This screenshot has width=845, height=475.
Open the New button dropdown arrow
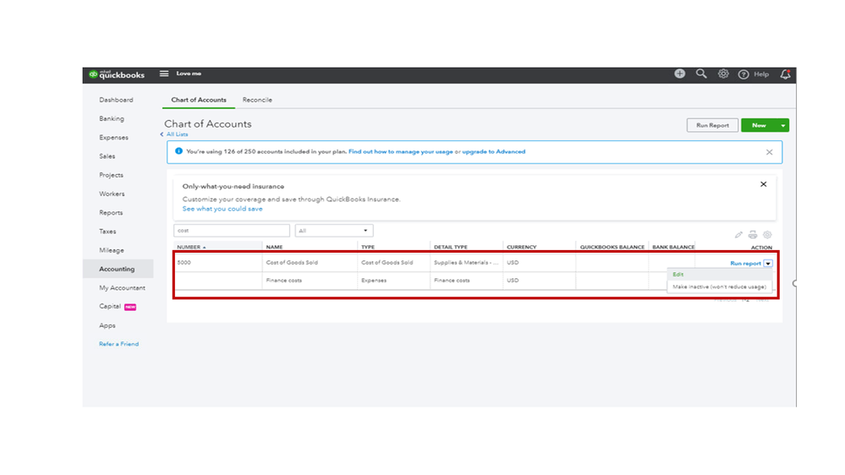pyautogui.click(x=783, y=125)
